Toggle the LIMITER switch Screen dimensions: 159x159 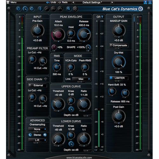tap(119, 78)
